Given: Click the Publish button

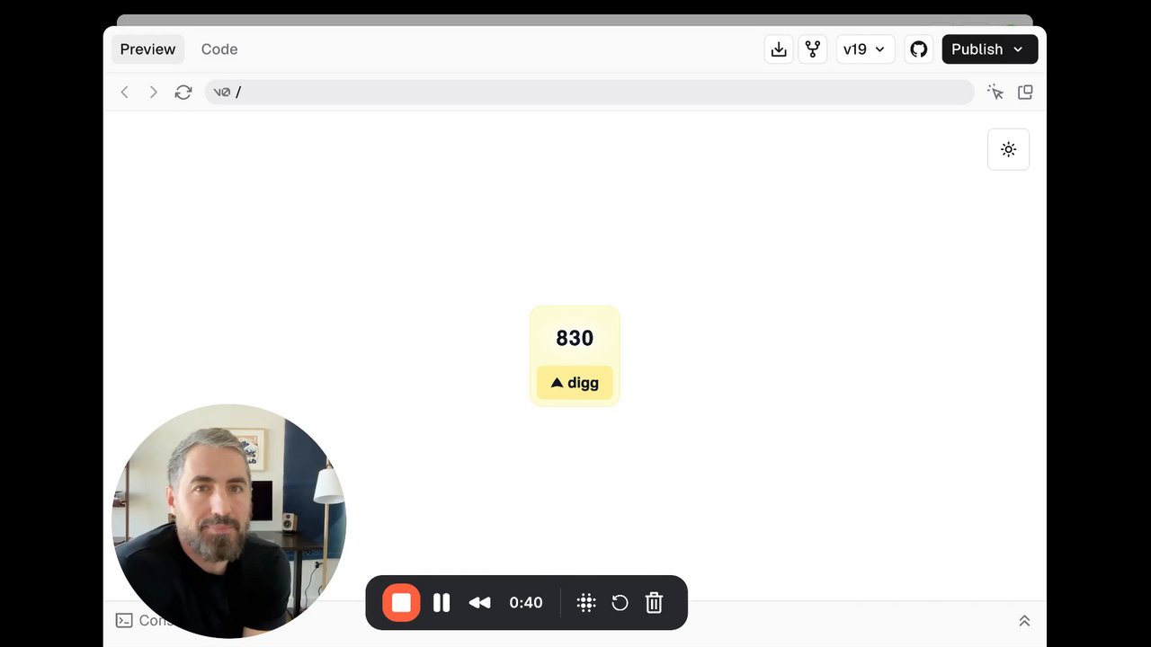Looking at the screenshot, I should pos(989,49).
